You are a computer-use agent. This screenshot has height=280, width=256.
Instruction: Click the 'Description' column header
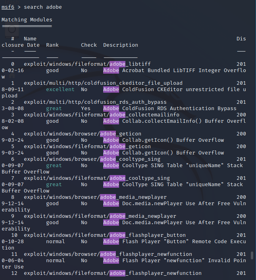[121, 45]
